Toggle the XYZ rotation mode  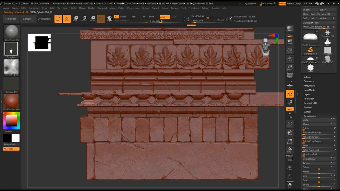(x=290, y=109)
